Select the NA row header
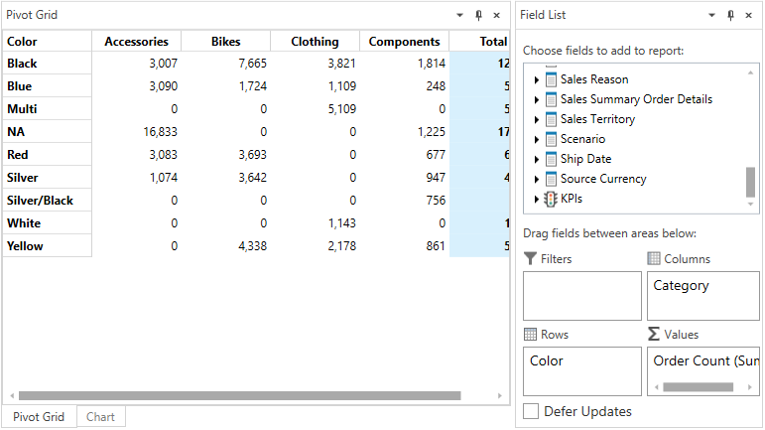 point(47,132)
